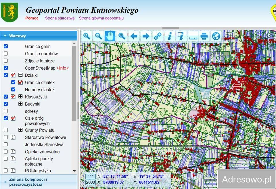276x189 pixels.
Task: Click the zoom in magnifier tool
Action: point(87,36)
